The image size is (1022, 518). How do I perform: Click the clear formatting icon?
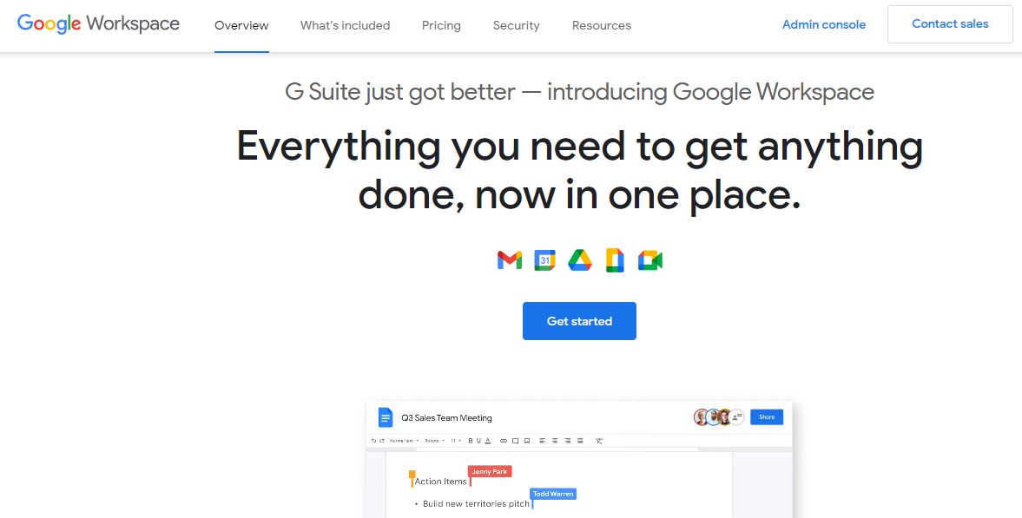599,441
